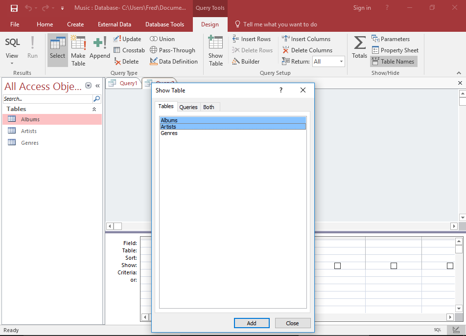Click the Sign in link
The image size is (466, 336).
coord(362,8)
